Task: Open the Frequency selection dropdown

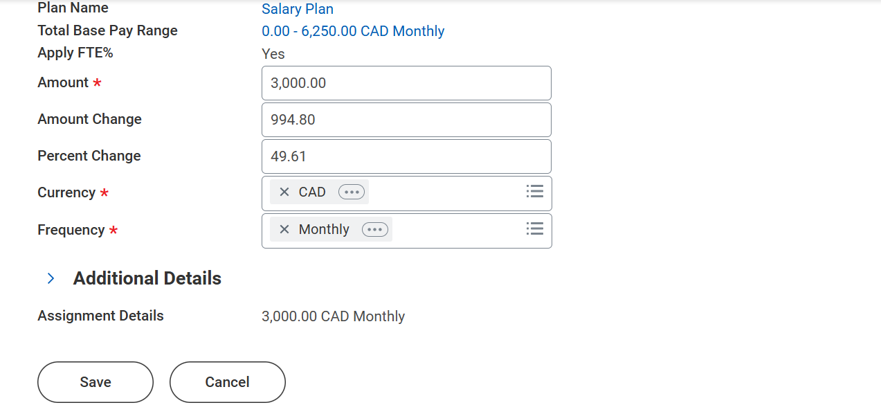Action: coord(534,229)
